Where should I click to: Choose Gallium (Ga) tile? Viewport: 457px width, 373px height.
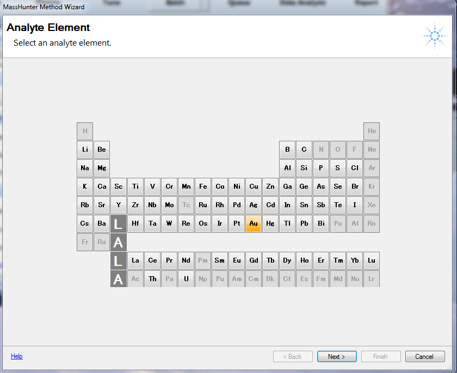(x=287, y=186)
